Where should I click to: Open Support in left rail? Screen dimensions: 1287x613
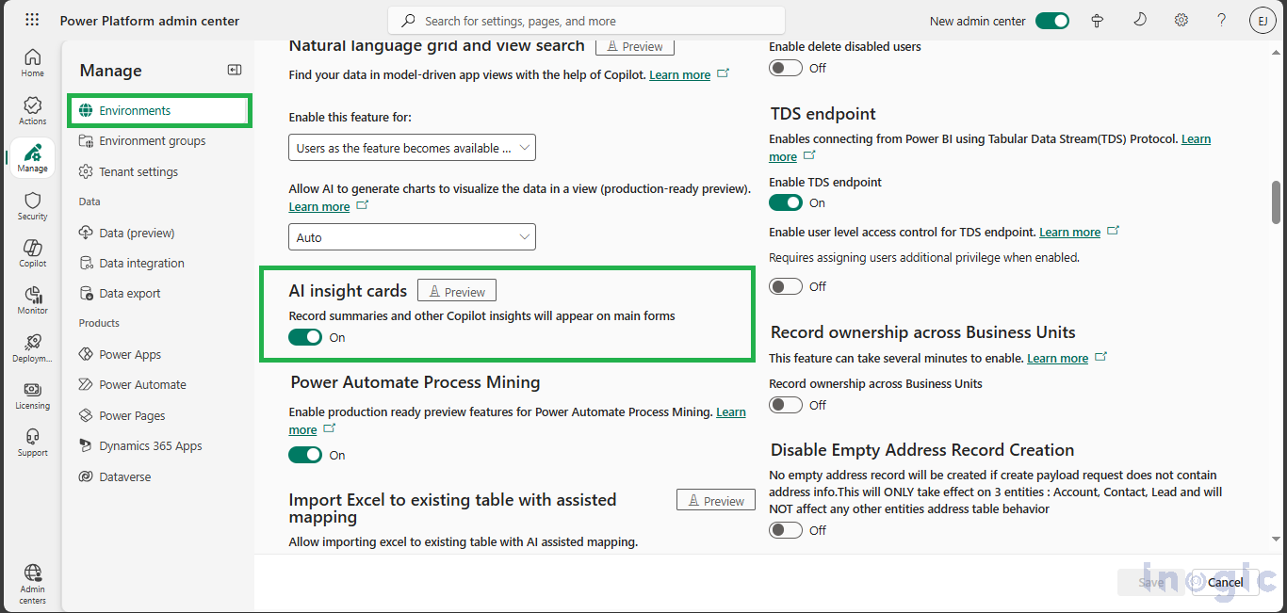tap(32, 443)
